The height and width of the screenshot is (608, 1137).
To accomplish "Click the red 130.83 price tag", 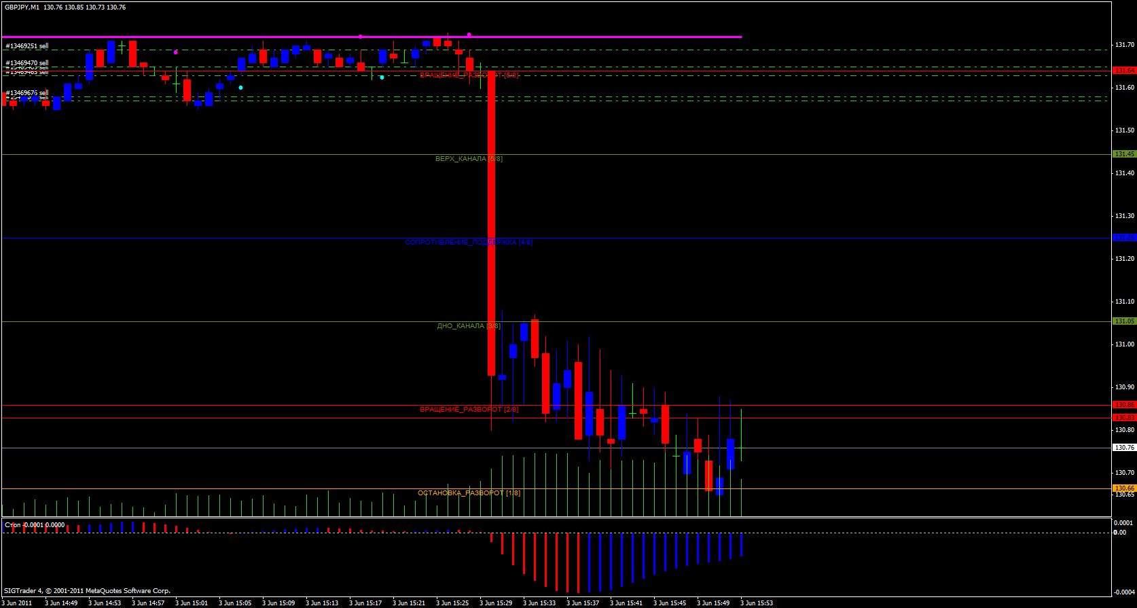I will [x=1124, y=418].
